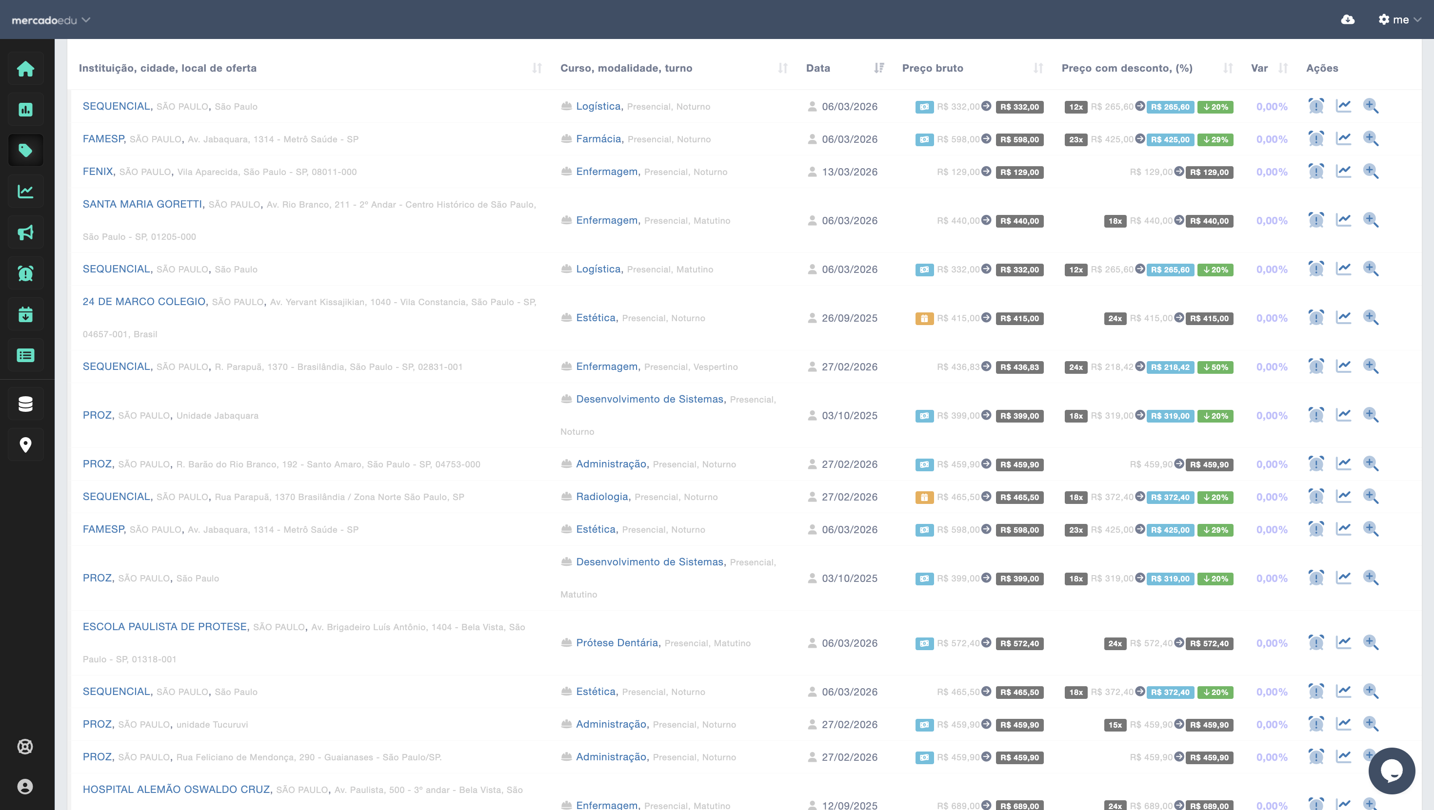Click R$ 218,42 discounted price badge
This screenshot has width=1434, height=810.
(1170, 367)
